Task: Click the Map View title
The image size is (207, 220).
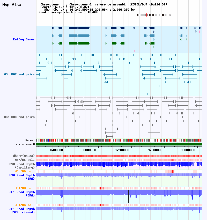Action: coord(12,5)
